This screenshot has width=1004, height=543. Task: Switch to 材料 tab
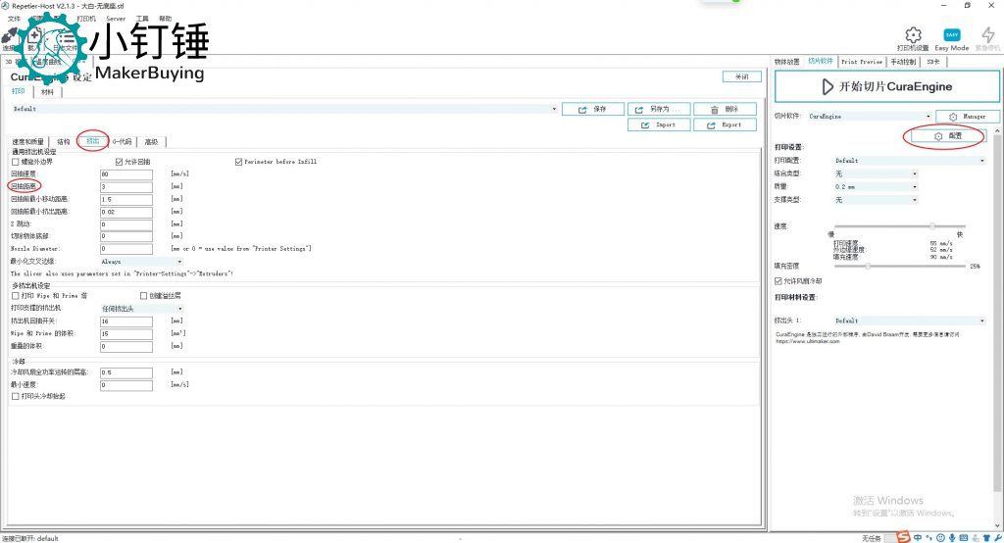[47, 92]
